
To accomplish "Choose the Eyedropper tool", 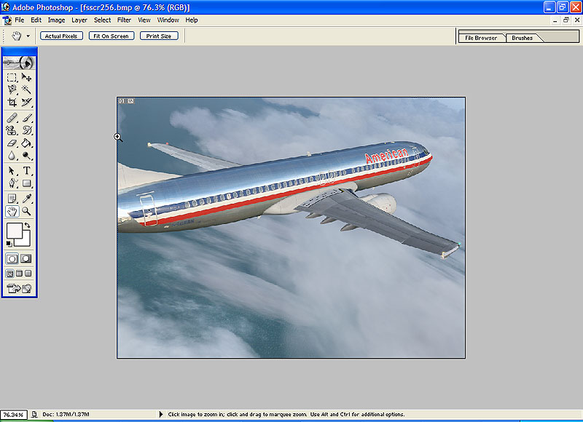I will (27, 198).
